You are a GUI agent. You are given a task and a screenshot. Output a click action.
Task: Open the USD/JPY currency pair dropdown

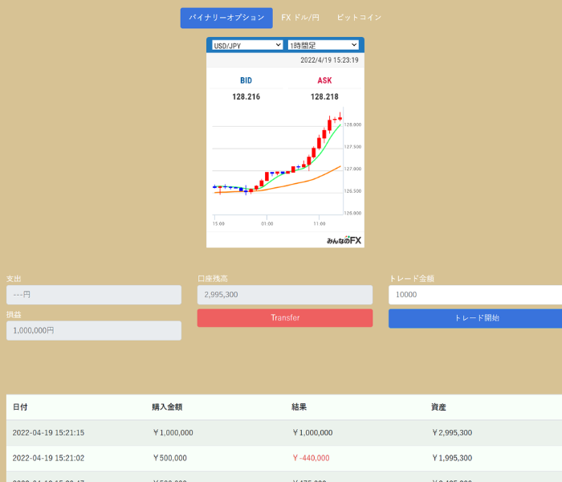tap(246, 46)
